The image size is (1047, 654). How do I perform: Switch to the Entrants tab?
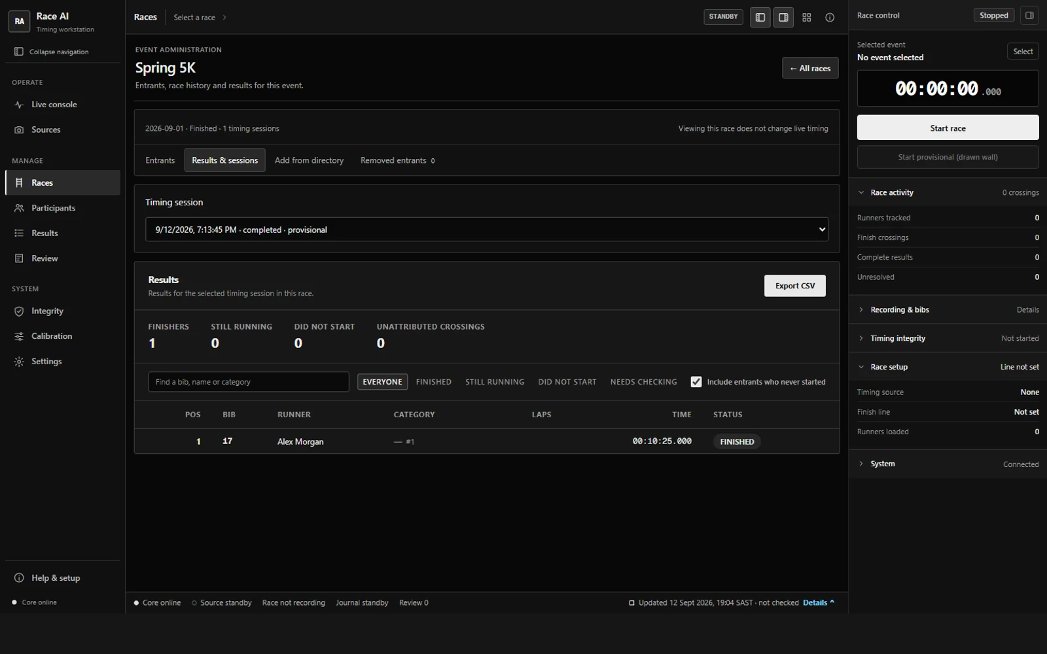pos(160,161)
